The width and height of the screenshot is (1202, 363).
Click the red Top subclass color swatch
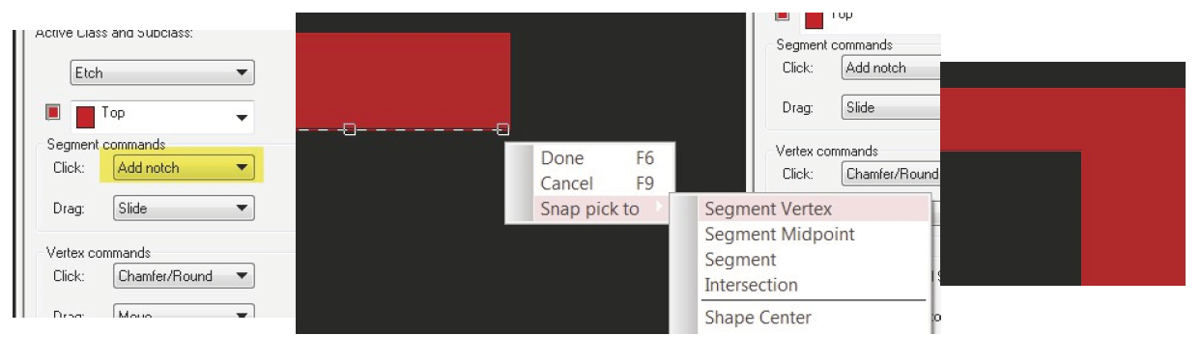pyautogui.click(x=85, y=117)
